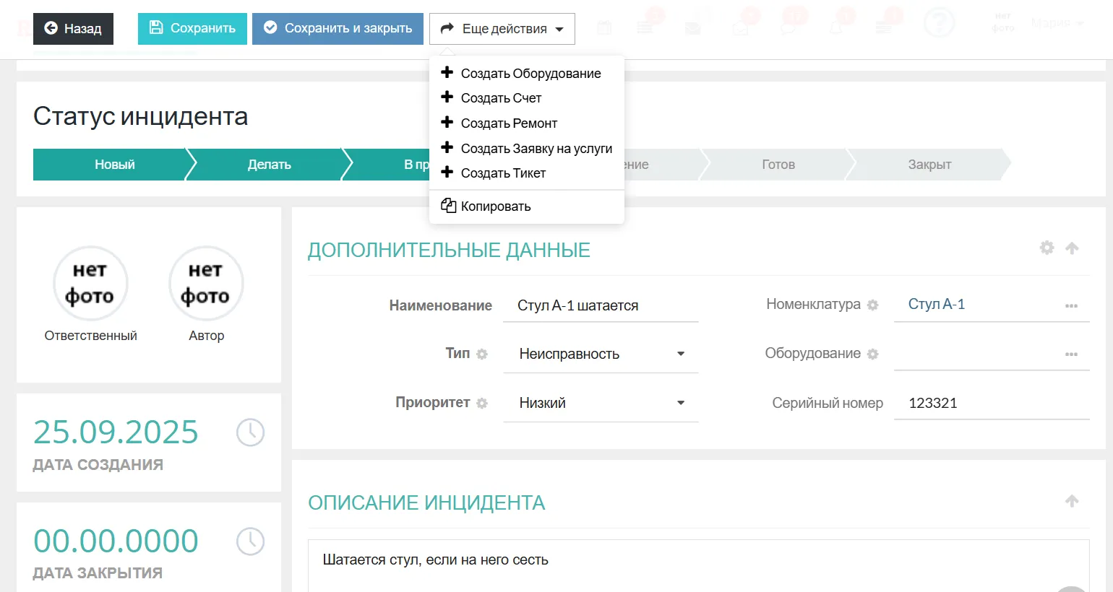Toggle the Еще действия dropdown button

502,29
